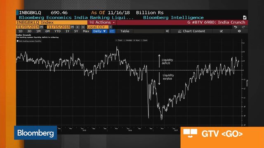Switch to Table view
264x148 pixels.
click(x=125, y=31)
